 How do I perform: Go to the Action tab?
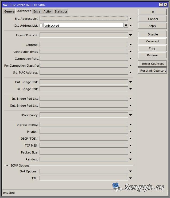coord(48,11)
